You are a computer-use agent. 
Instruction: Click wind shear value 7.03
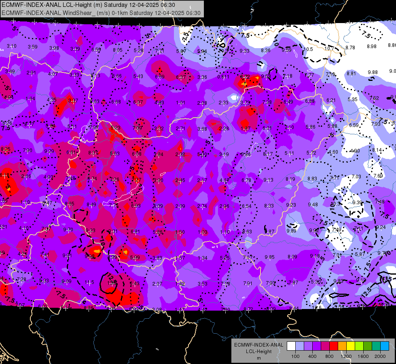356,177
